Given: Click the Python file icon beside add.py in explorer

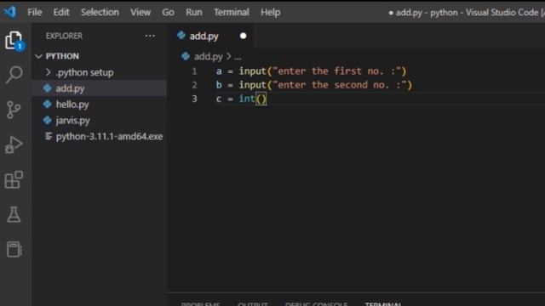Looking at the screenshot, I should (48, 88).
